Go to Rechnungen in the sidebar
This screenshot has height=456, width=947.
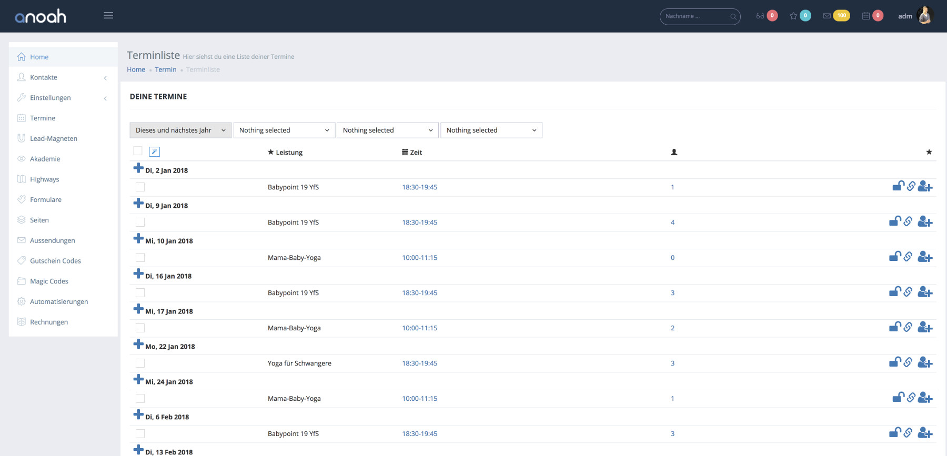tap(48, 322)
